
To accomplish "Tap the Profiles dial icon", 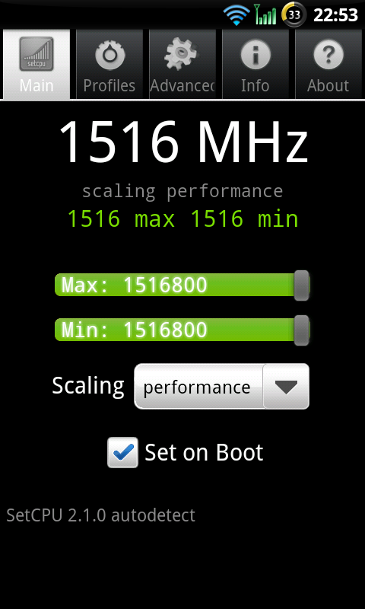I will (109, 54).
